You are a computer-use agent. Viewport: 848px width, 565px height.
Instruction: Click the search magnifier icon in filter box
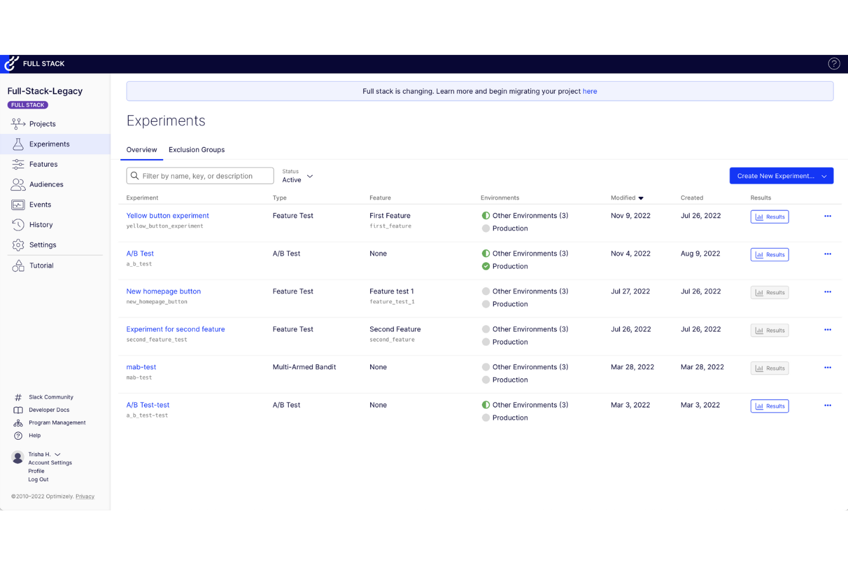pos(135,176)
